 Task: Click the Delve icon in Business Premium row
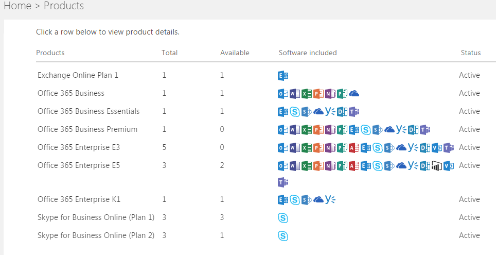tap(413, 130)
